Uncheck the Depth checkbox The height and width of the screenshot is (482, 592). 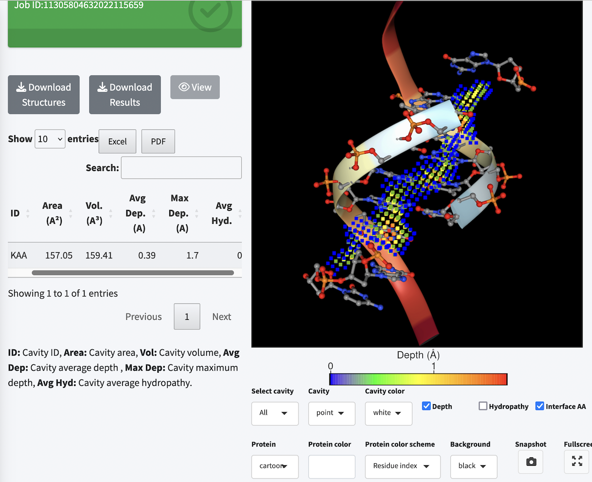(x=427, y=406)
